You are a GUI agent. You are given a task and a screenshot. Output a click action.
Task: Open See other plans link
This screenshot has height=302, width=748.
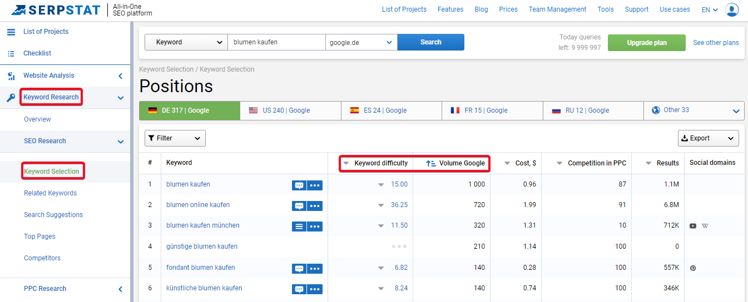click(716, 43)
